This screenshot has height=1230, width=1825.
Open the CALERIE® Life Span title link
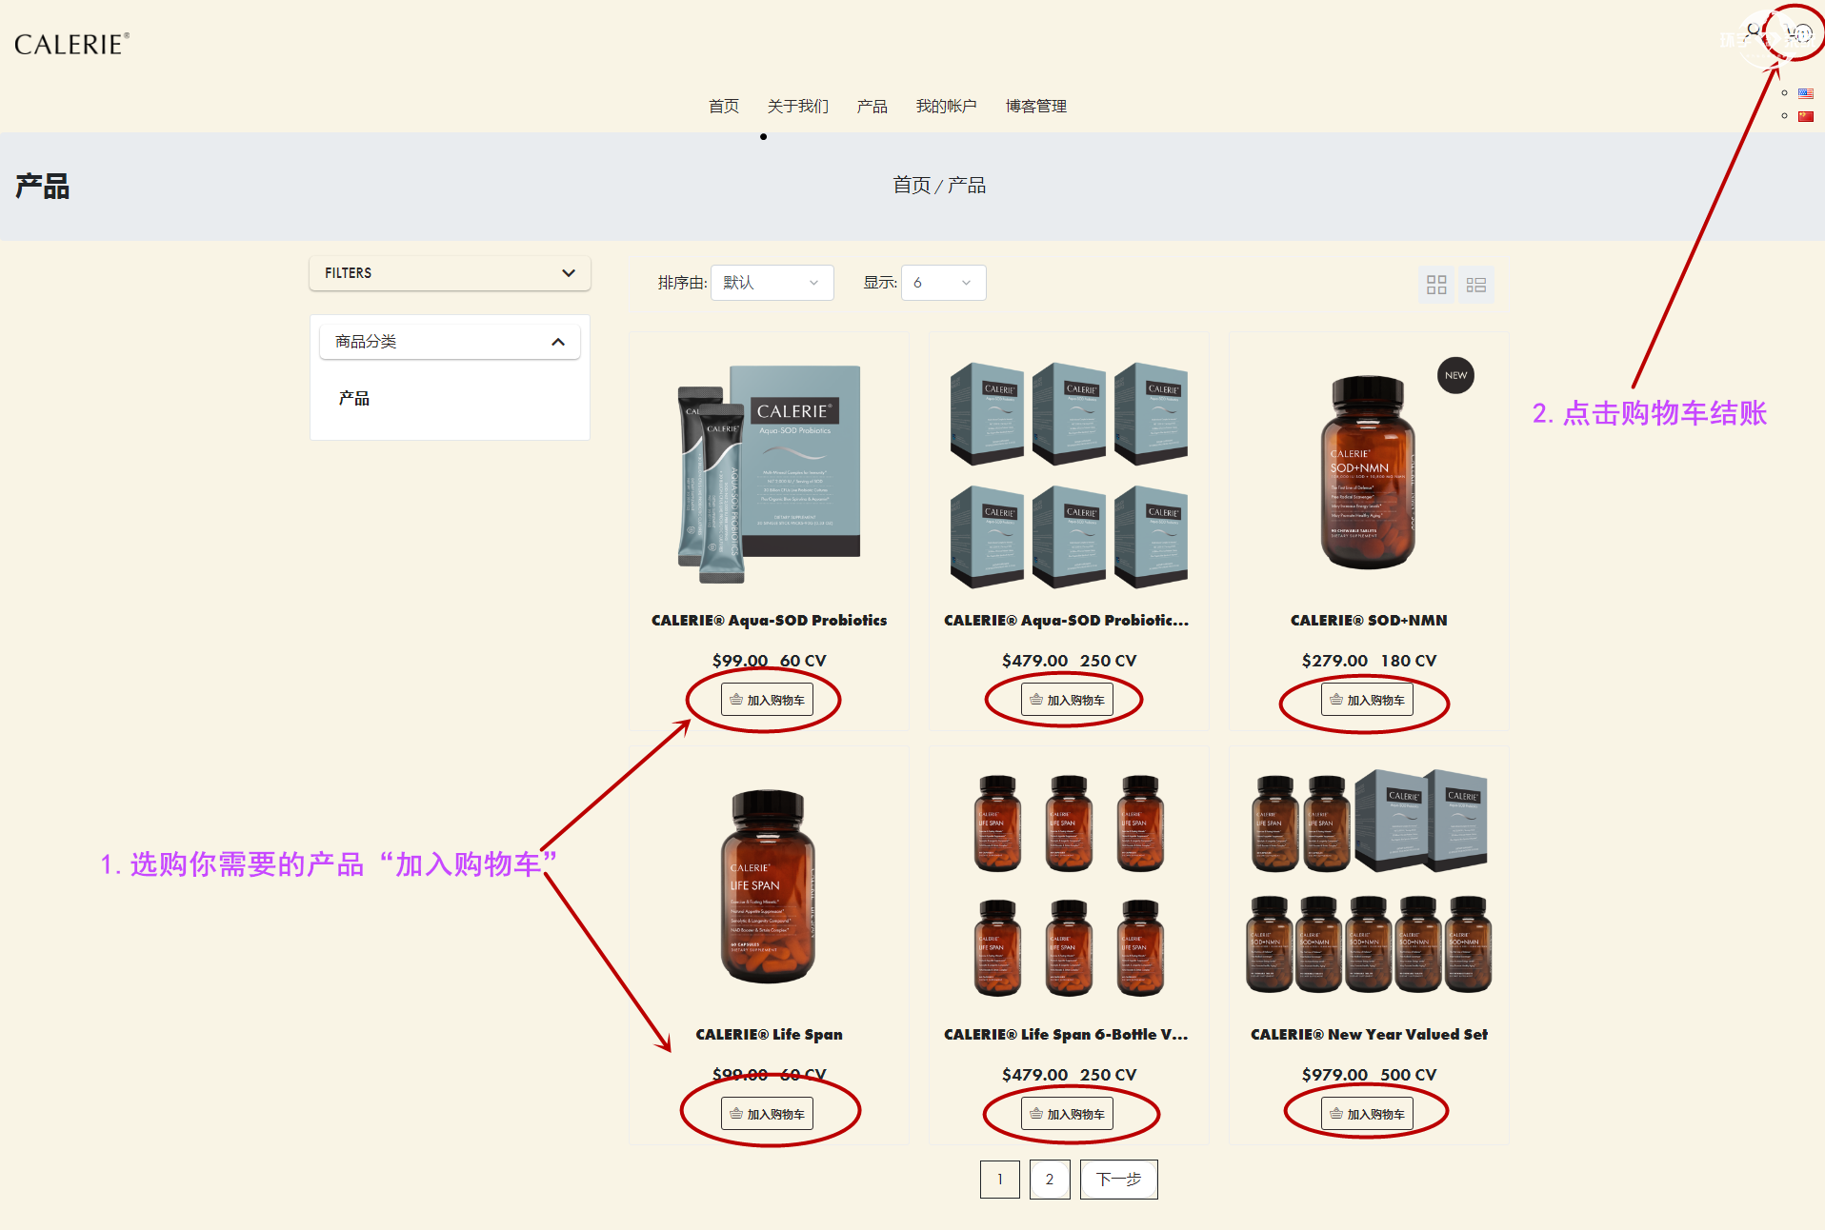coord(769,1034)
